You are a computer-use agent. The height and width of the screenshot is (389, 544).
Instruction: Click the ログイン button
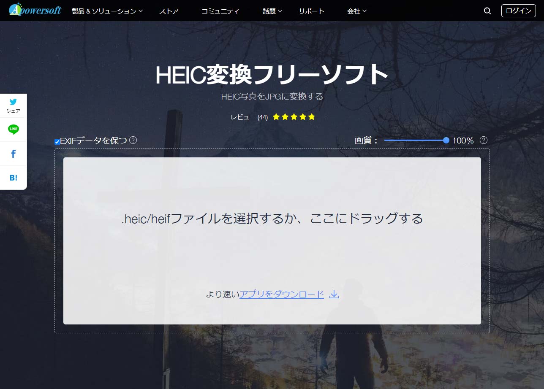point(518,11)
